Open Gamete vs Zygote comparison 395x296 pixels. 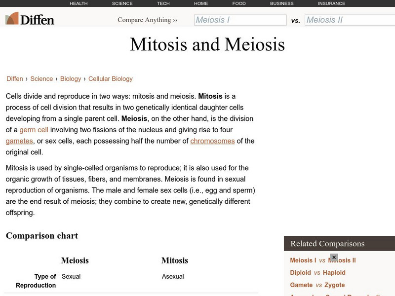[x=317, y=285]
